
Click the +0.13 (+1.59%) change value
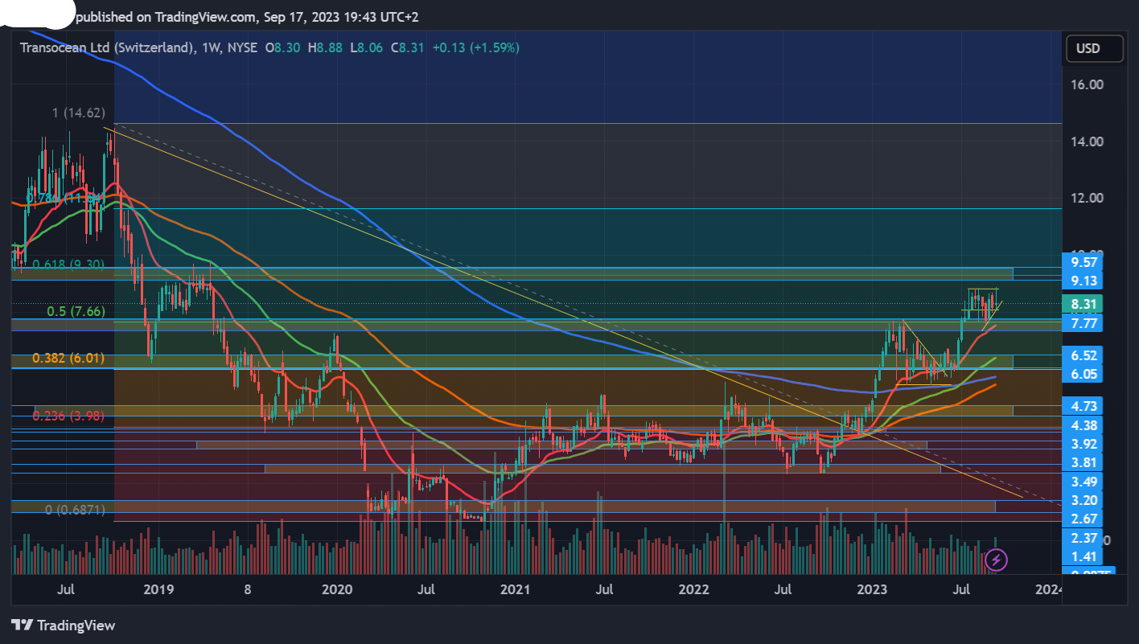click(475, 47)
